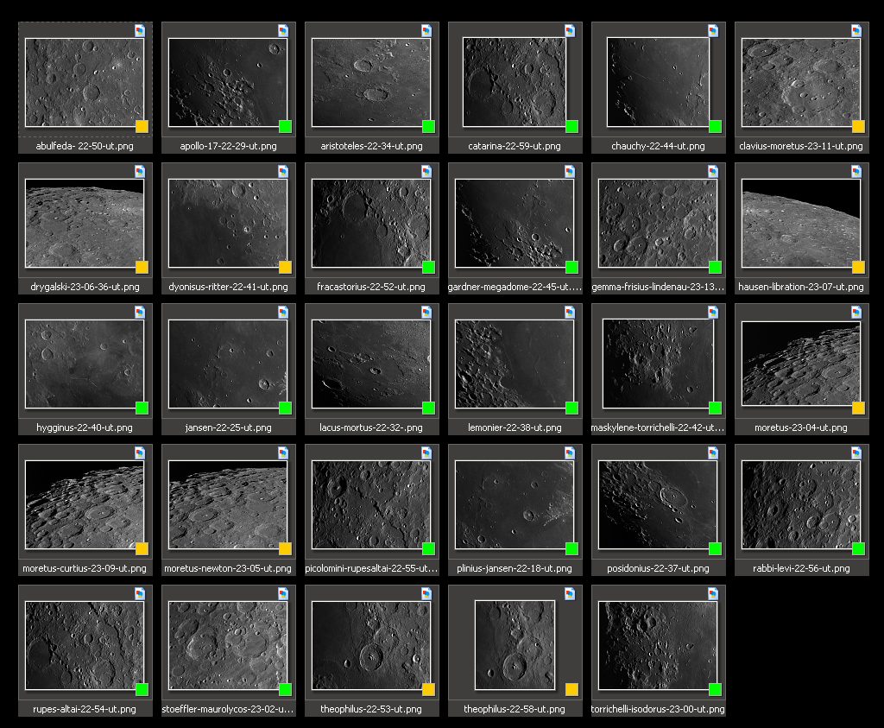Viewport: 884px width, 728px height.
Task: Click file type icon on posidonius thumbnail
Action: click(713, 453)
